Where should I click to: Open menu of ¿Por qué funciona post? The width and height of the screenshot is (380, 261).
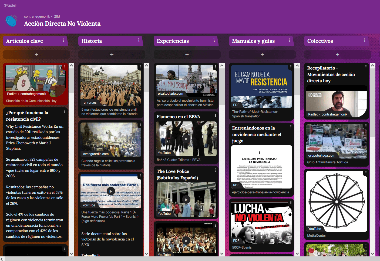[65, 111]
